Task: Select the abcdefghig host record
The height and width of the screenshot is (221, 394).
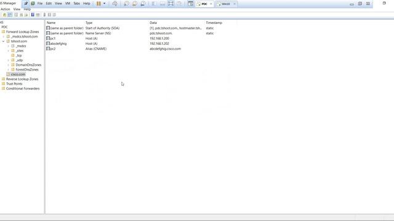Action: [x=58, y=44]
